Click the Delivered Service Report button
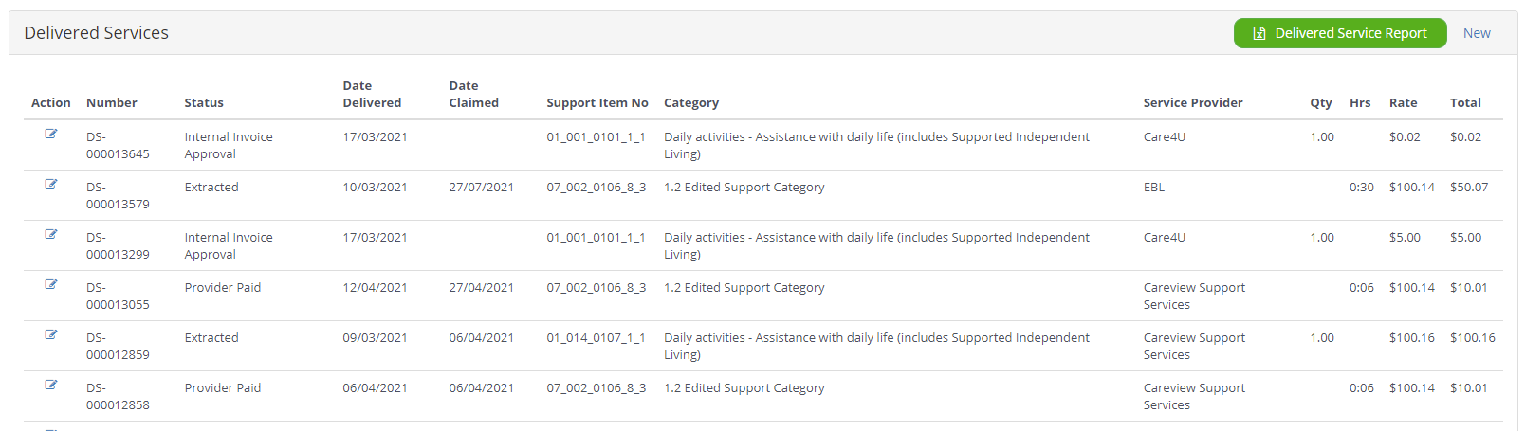This screenshot has height=431, width=1525. coord(1340,33)
